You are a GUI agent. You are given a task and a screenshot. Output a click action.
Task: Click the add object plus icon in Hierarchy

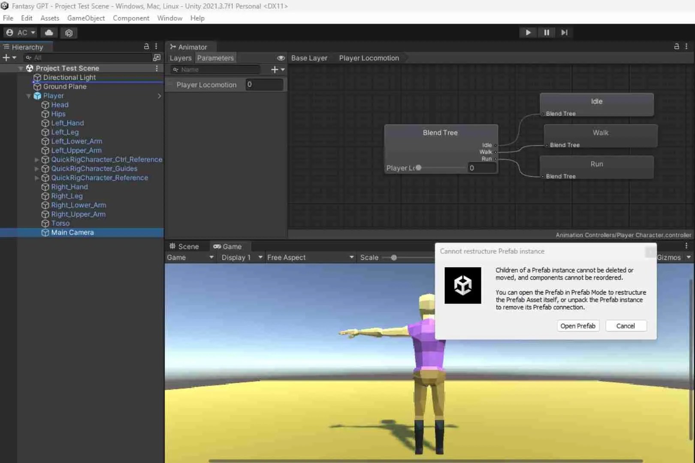point(6,57)
